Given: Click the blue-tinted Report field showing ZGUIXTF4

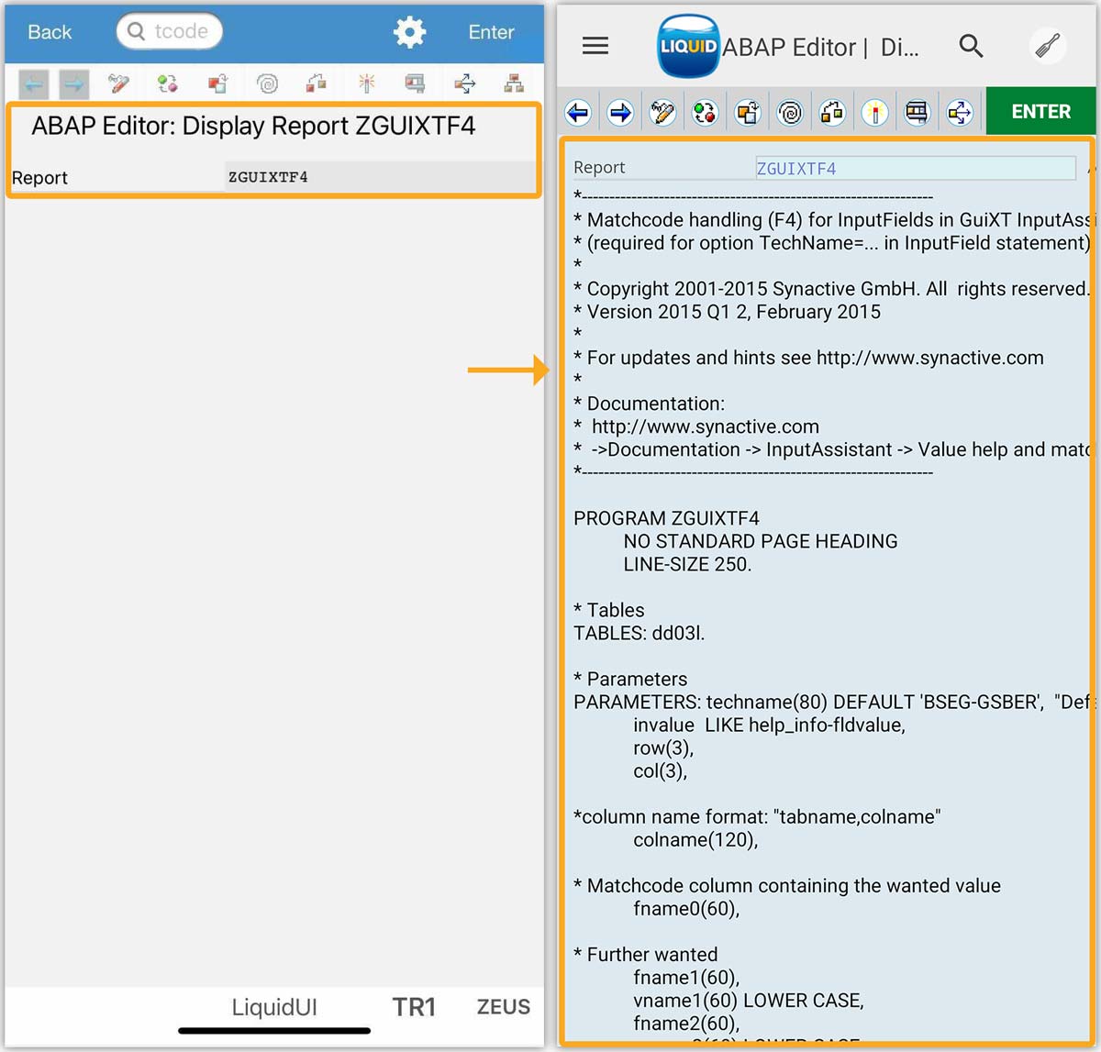Looking at the screenshot, I should [x=915, y=168].
